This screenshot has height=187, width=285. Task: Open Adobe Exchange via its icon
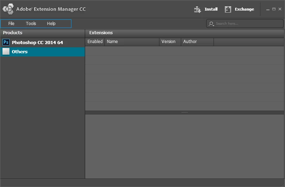(228, 9)
